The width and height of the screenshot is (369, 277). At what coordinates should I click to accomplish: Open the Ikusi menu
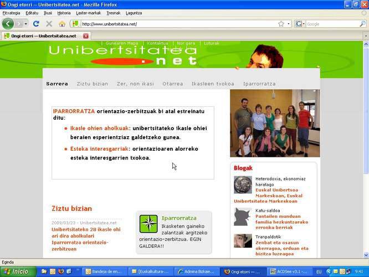coord(48,13)
